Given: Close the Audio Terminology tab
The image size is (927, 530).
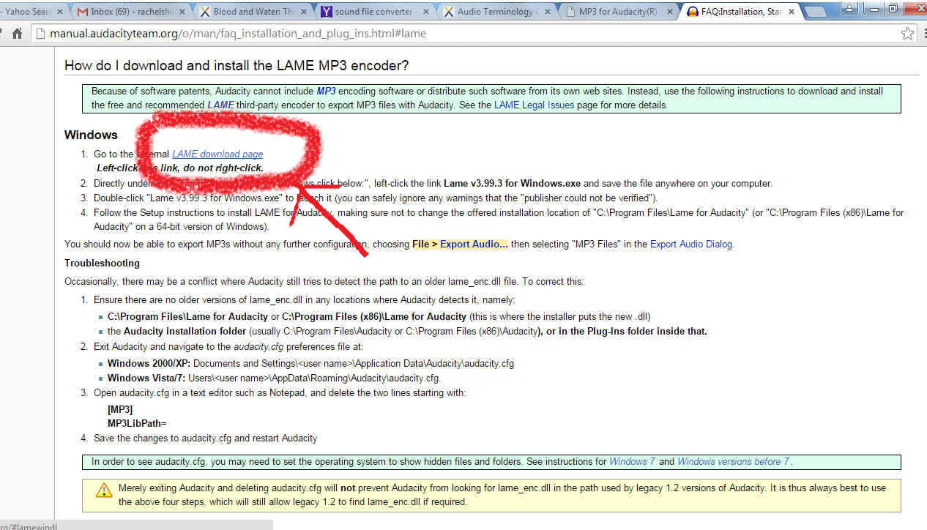Looking at the screenshot, I should [x=547, y=12].
